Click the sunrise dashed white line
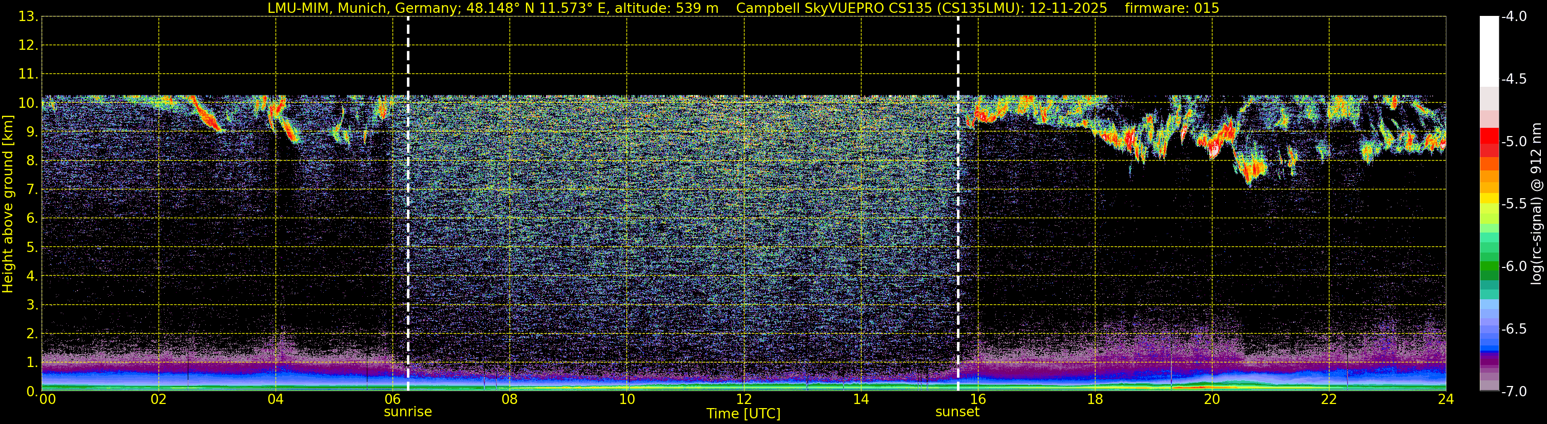 click(408, 204)
